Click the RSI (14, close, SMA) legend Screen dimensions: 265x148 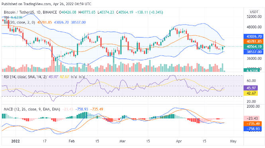[x=25, y=77]
